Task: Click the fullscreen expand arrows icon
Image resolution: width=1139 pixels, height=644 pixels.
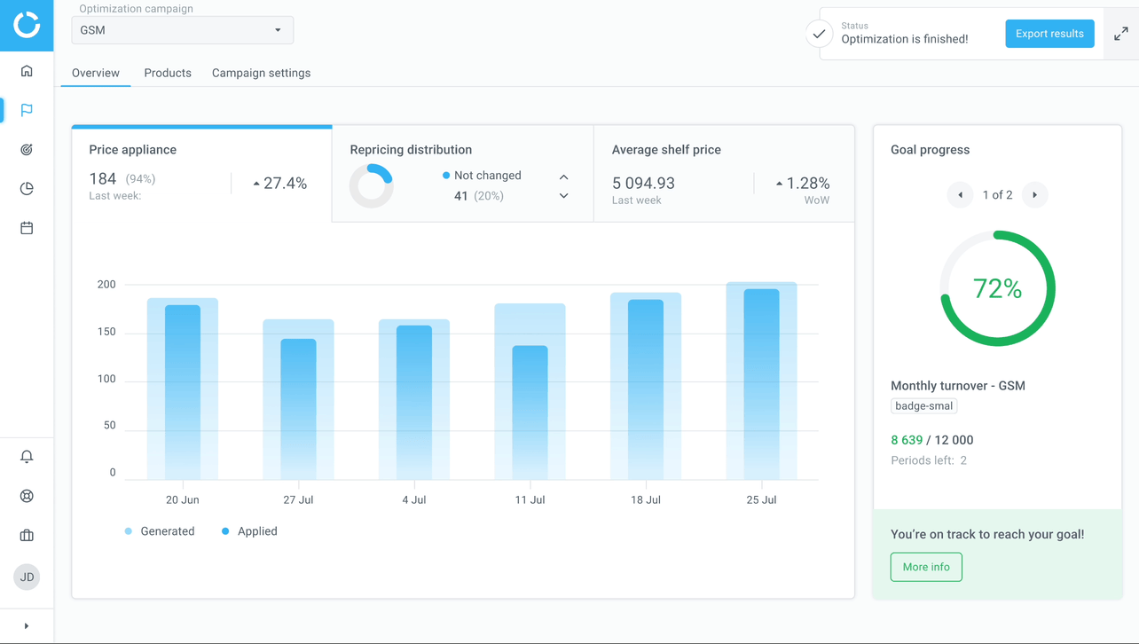Action: pyautogui.click(x=1121, y=34)
